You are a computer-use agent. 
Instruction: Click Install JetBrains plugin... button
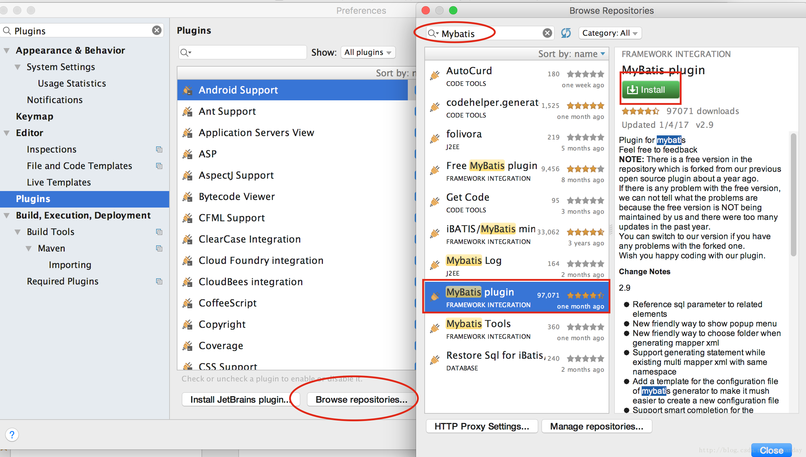pyautogui.click(x=241, y=399)
